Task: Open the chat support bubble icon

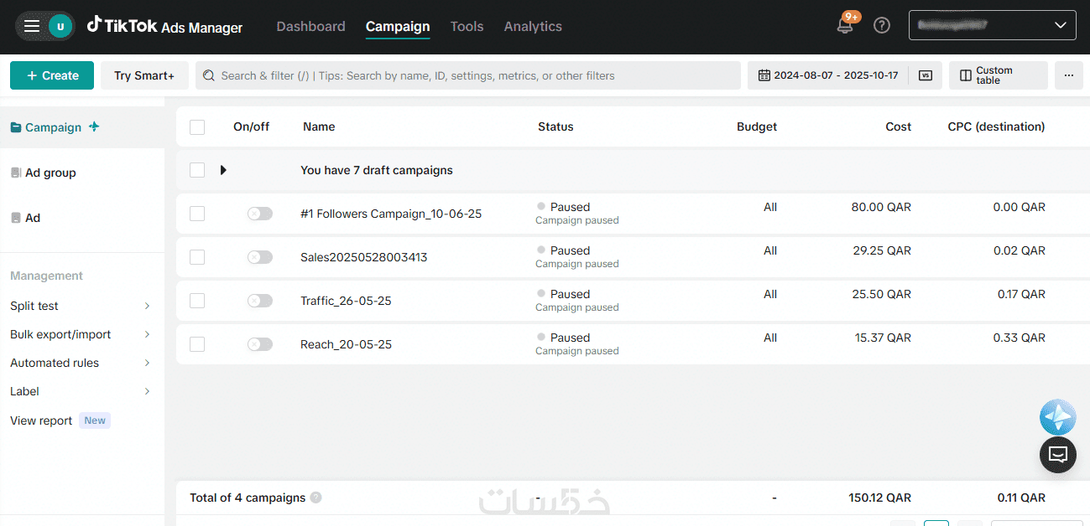Action: coord(1057,455)
